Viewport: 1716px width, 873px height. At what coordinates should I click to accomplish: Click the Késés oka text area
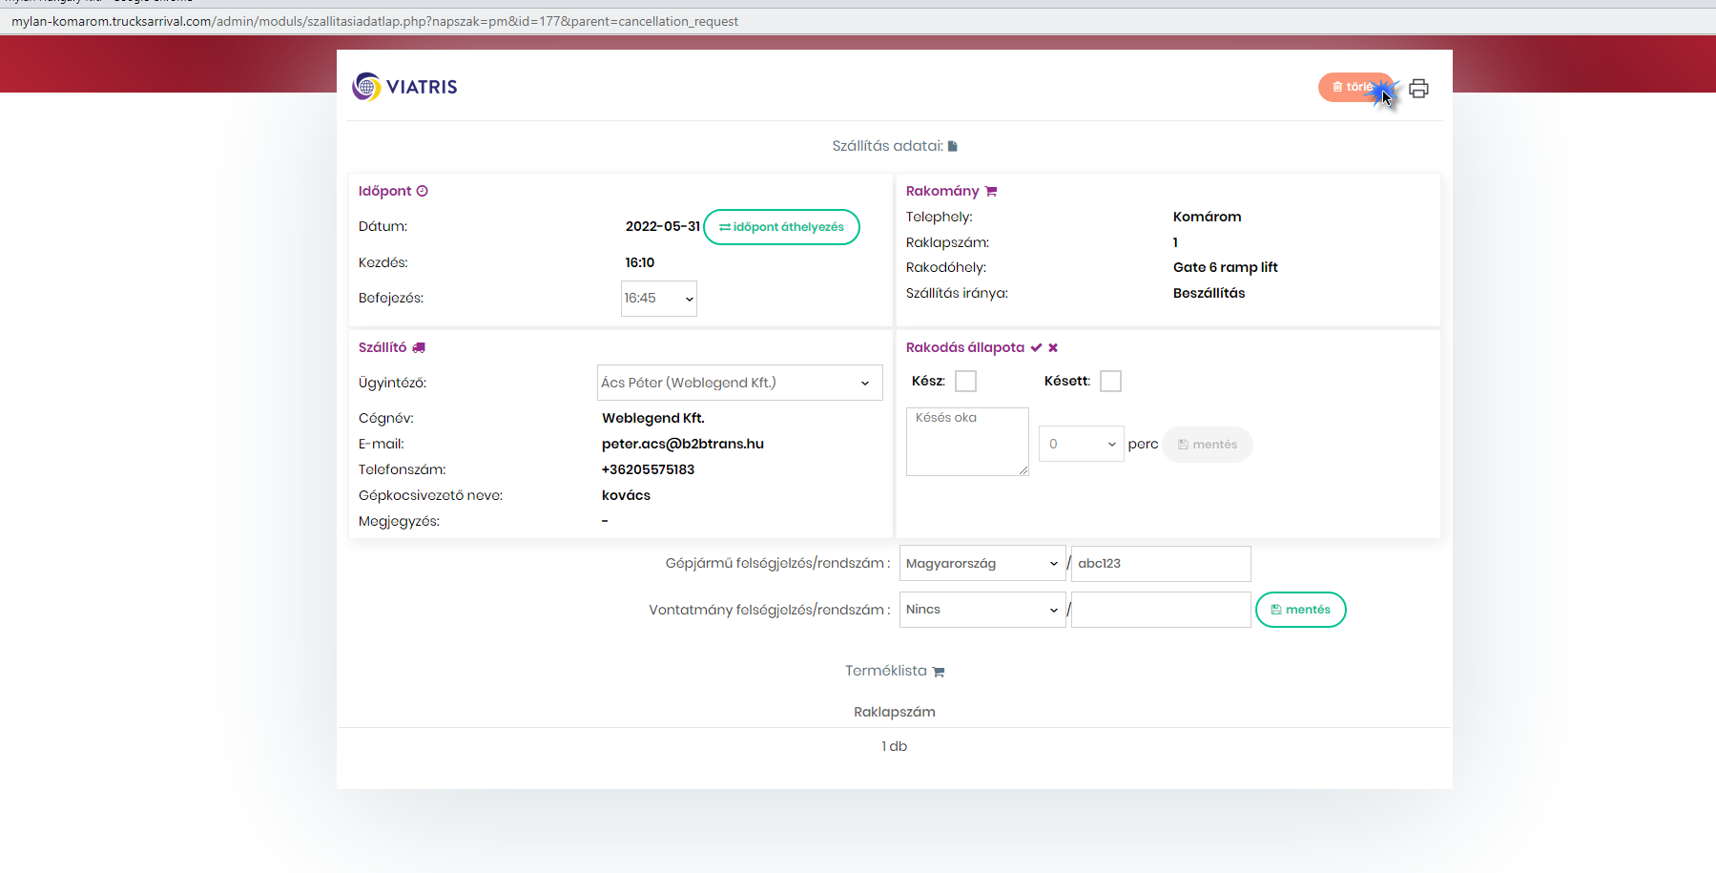coord(966,442)
